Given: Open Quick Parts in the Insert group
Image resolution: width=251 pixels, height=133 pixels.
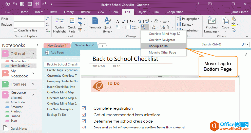Looking at the screenshot, I should [x=72, y=25].
